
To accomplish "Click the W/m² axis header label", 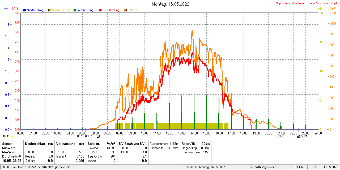I will [331, 9].
